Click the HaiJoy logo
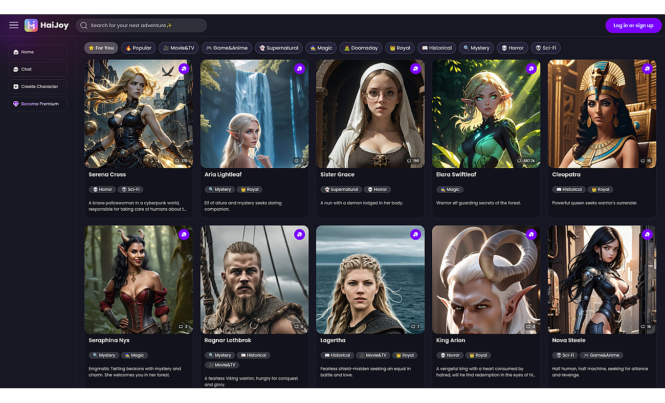 [47, 25]
